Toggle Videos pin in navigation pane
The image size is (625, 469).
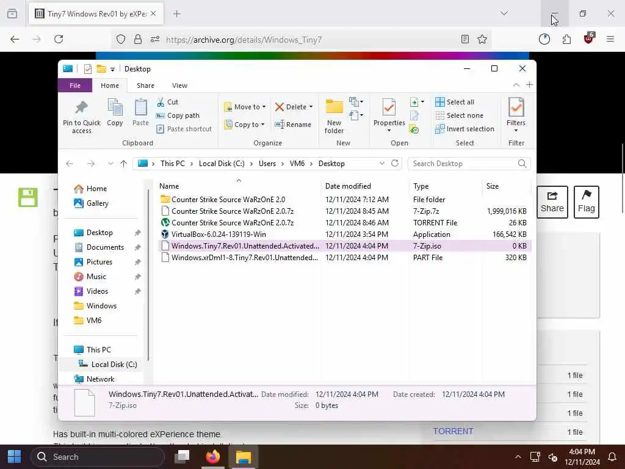137,291
